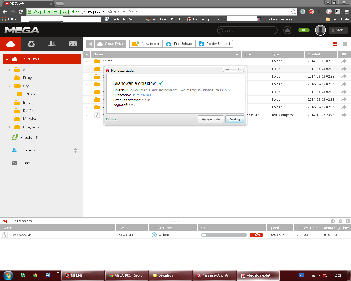
Task: Sort files by Type column header
Action: point(287,54)
